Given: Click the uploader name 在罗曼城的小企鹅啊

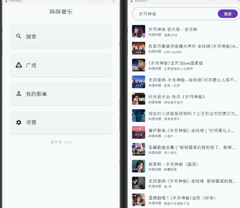Looking at the screenshot, I should click(x=178, y=69).
